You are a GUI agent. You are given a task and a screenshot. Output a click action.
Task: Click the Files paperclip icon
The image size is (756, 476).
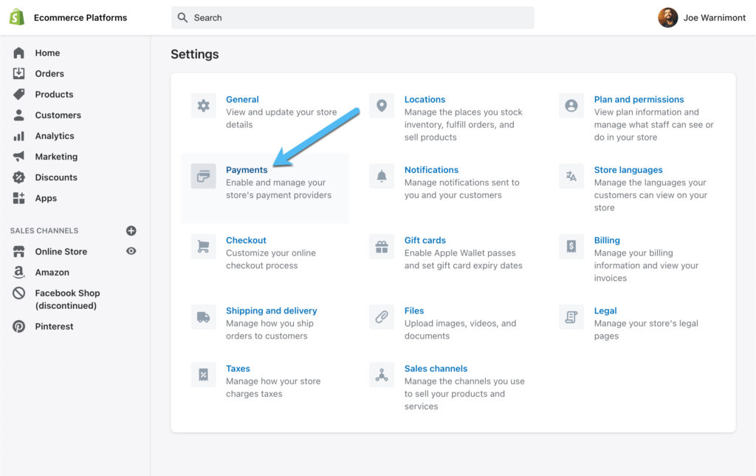382,317
